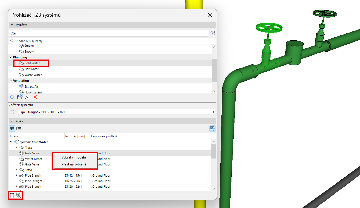Click the bright green valve handwheel in 3D view
The image size is (360, 208).
point(269,28)
